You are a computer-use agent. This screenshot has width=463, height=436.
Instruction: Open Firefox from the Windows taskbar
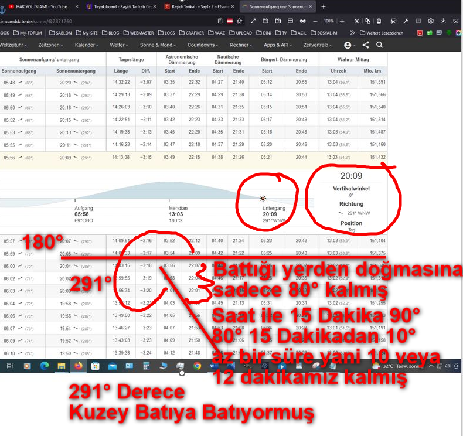tap(77, 366)
